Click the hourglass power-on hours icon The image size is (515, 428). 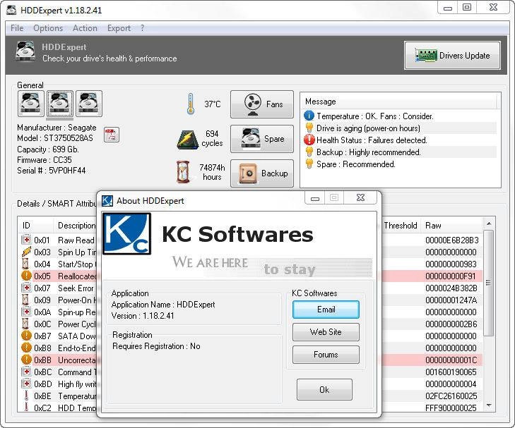[x=183, y=172]
